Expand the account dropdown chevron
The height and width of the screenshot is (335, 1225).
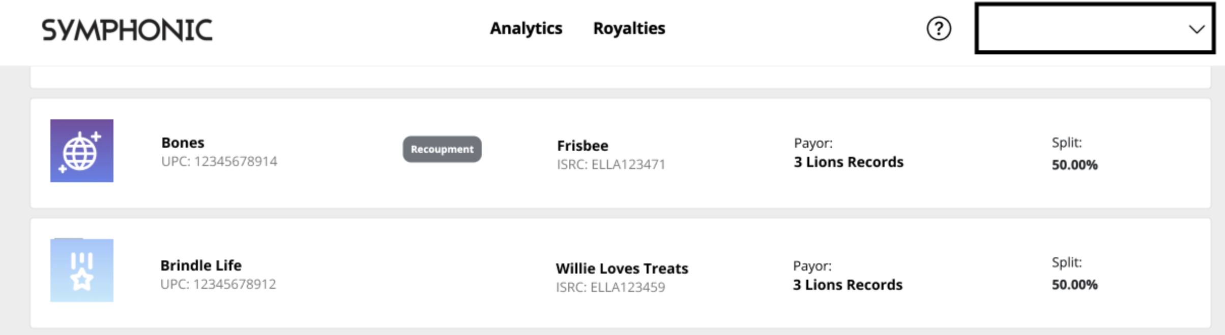coord(1197,29)
